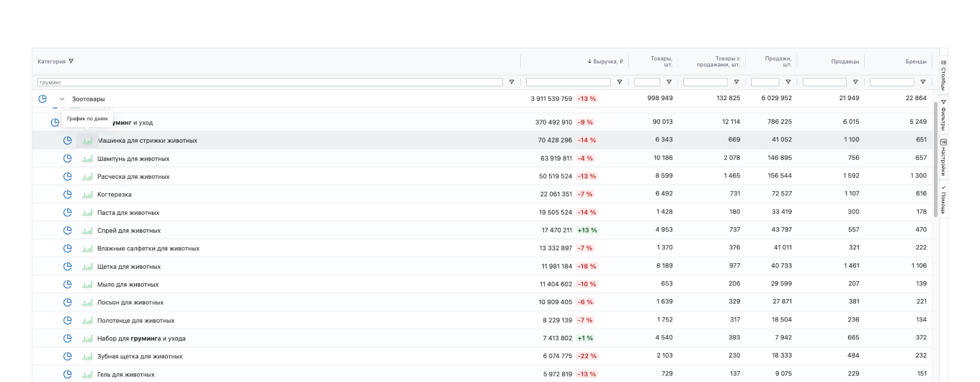Open the Фильтры side panel tab
Image resolution: width=980 pixels, height=382 pixels.
(943, 117)
